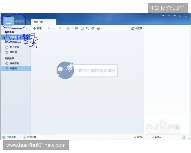This screenshot has height=153, width=191.
Task: Click the red VIP icon
Action: (x=98, y=28)
